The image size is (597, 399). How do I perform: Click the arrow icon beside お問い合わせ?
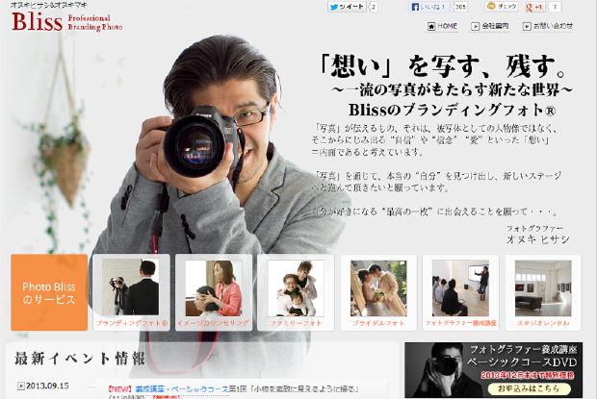tap(527, 26)
